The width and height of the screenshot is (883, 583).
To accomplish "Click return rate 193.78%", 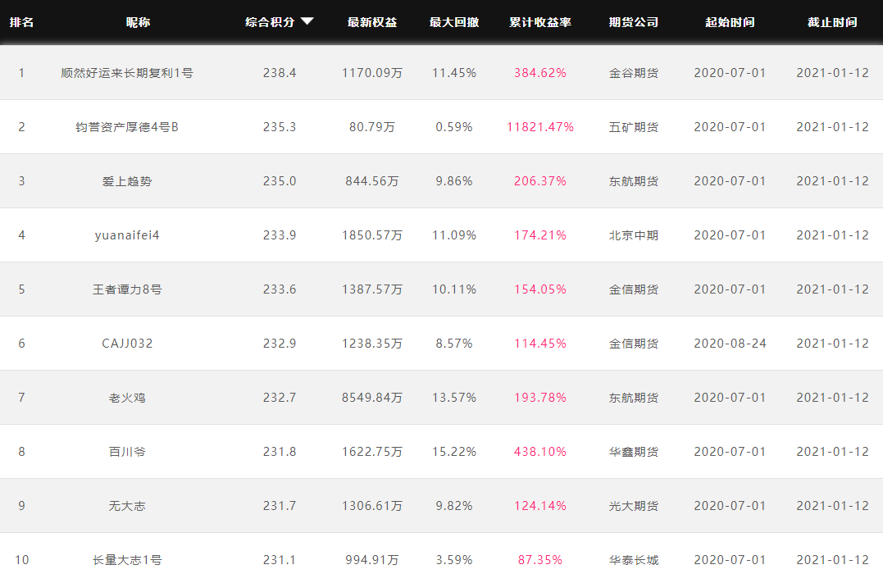I will tap(540, 397).
